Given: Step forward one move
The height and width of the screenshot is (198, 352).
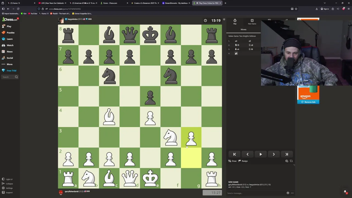Looking at the screenshot, I should click(274, 154).
